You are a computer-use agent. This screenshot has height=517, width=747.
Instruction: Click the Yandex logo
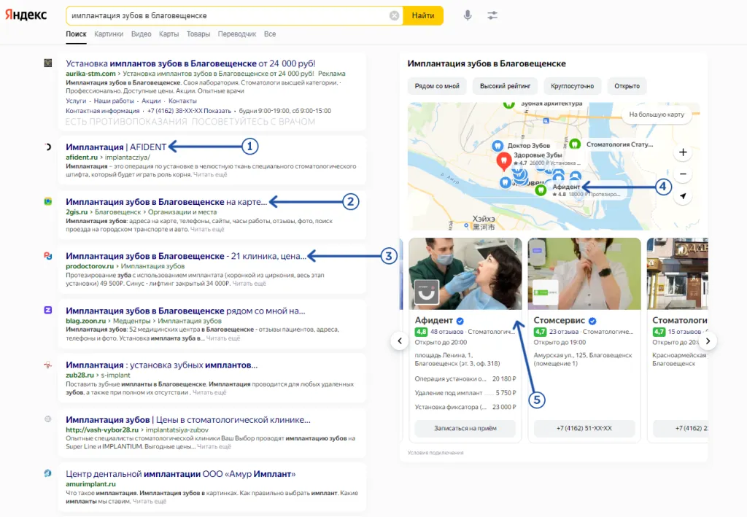[26, 15]
